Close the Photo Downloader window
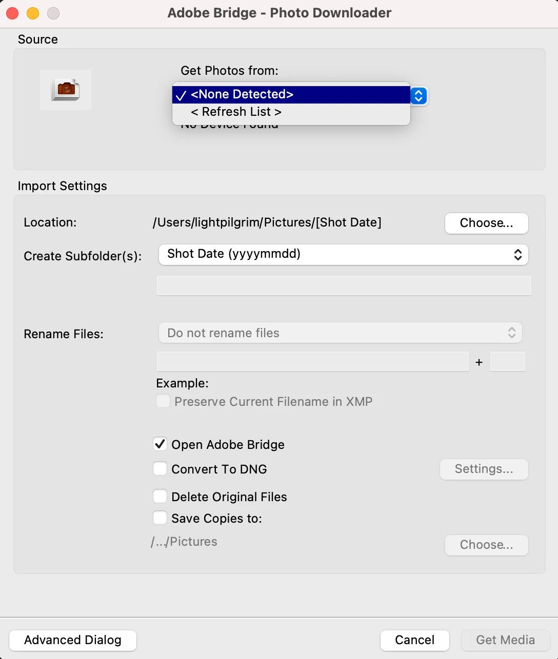Screen dimensions: 558x659 [x=12, y=13]
